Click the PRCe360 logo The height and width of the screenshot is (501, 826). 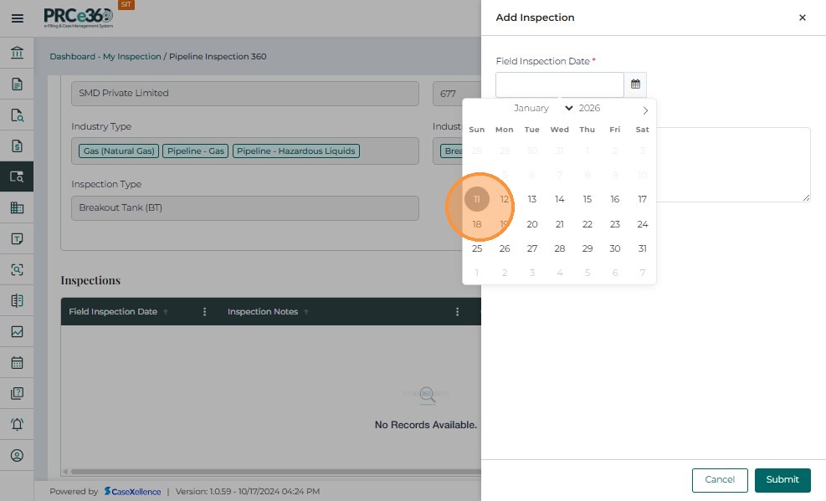[79, 18]
